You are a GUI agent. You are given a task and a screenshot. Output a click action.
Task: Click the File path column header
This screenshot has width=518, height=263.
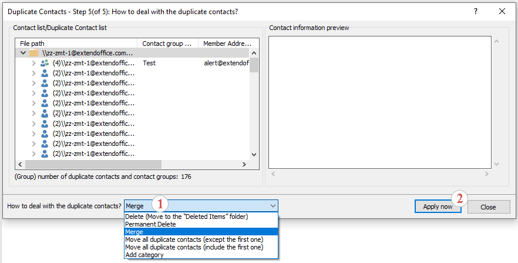(x=76, y=44)
